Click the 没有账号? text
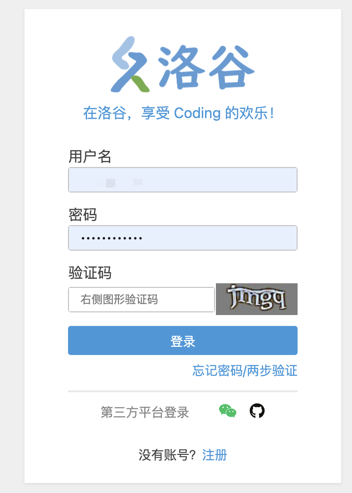The width and height of the screenshot is (352, 493). [x=167, y=455]
